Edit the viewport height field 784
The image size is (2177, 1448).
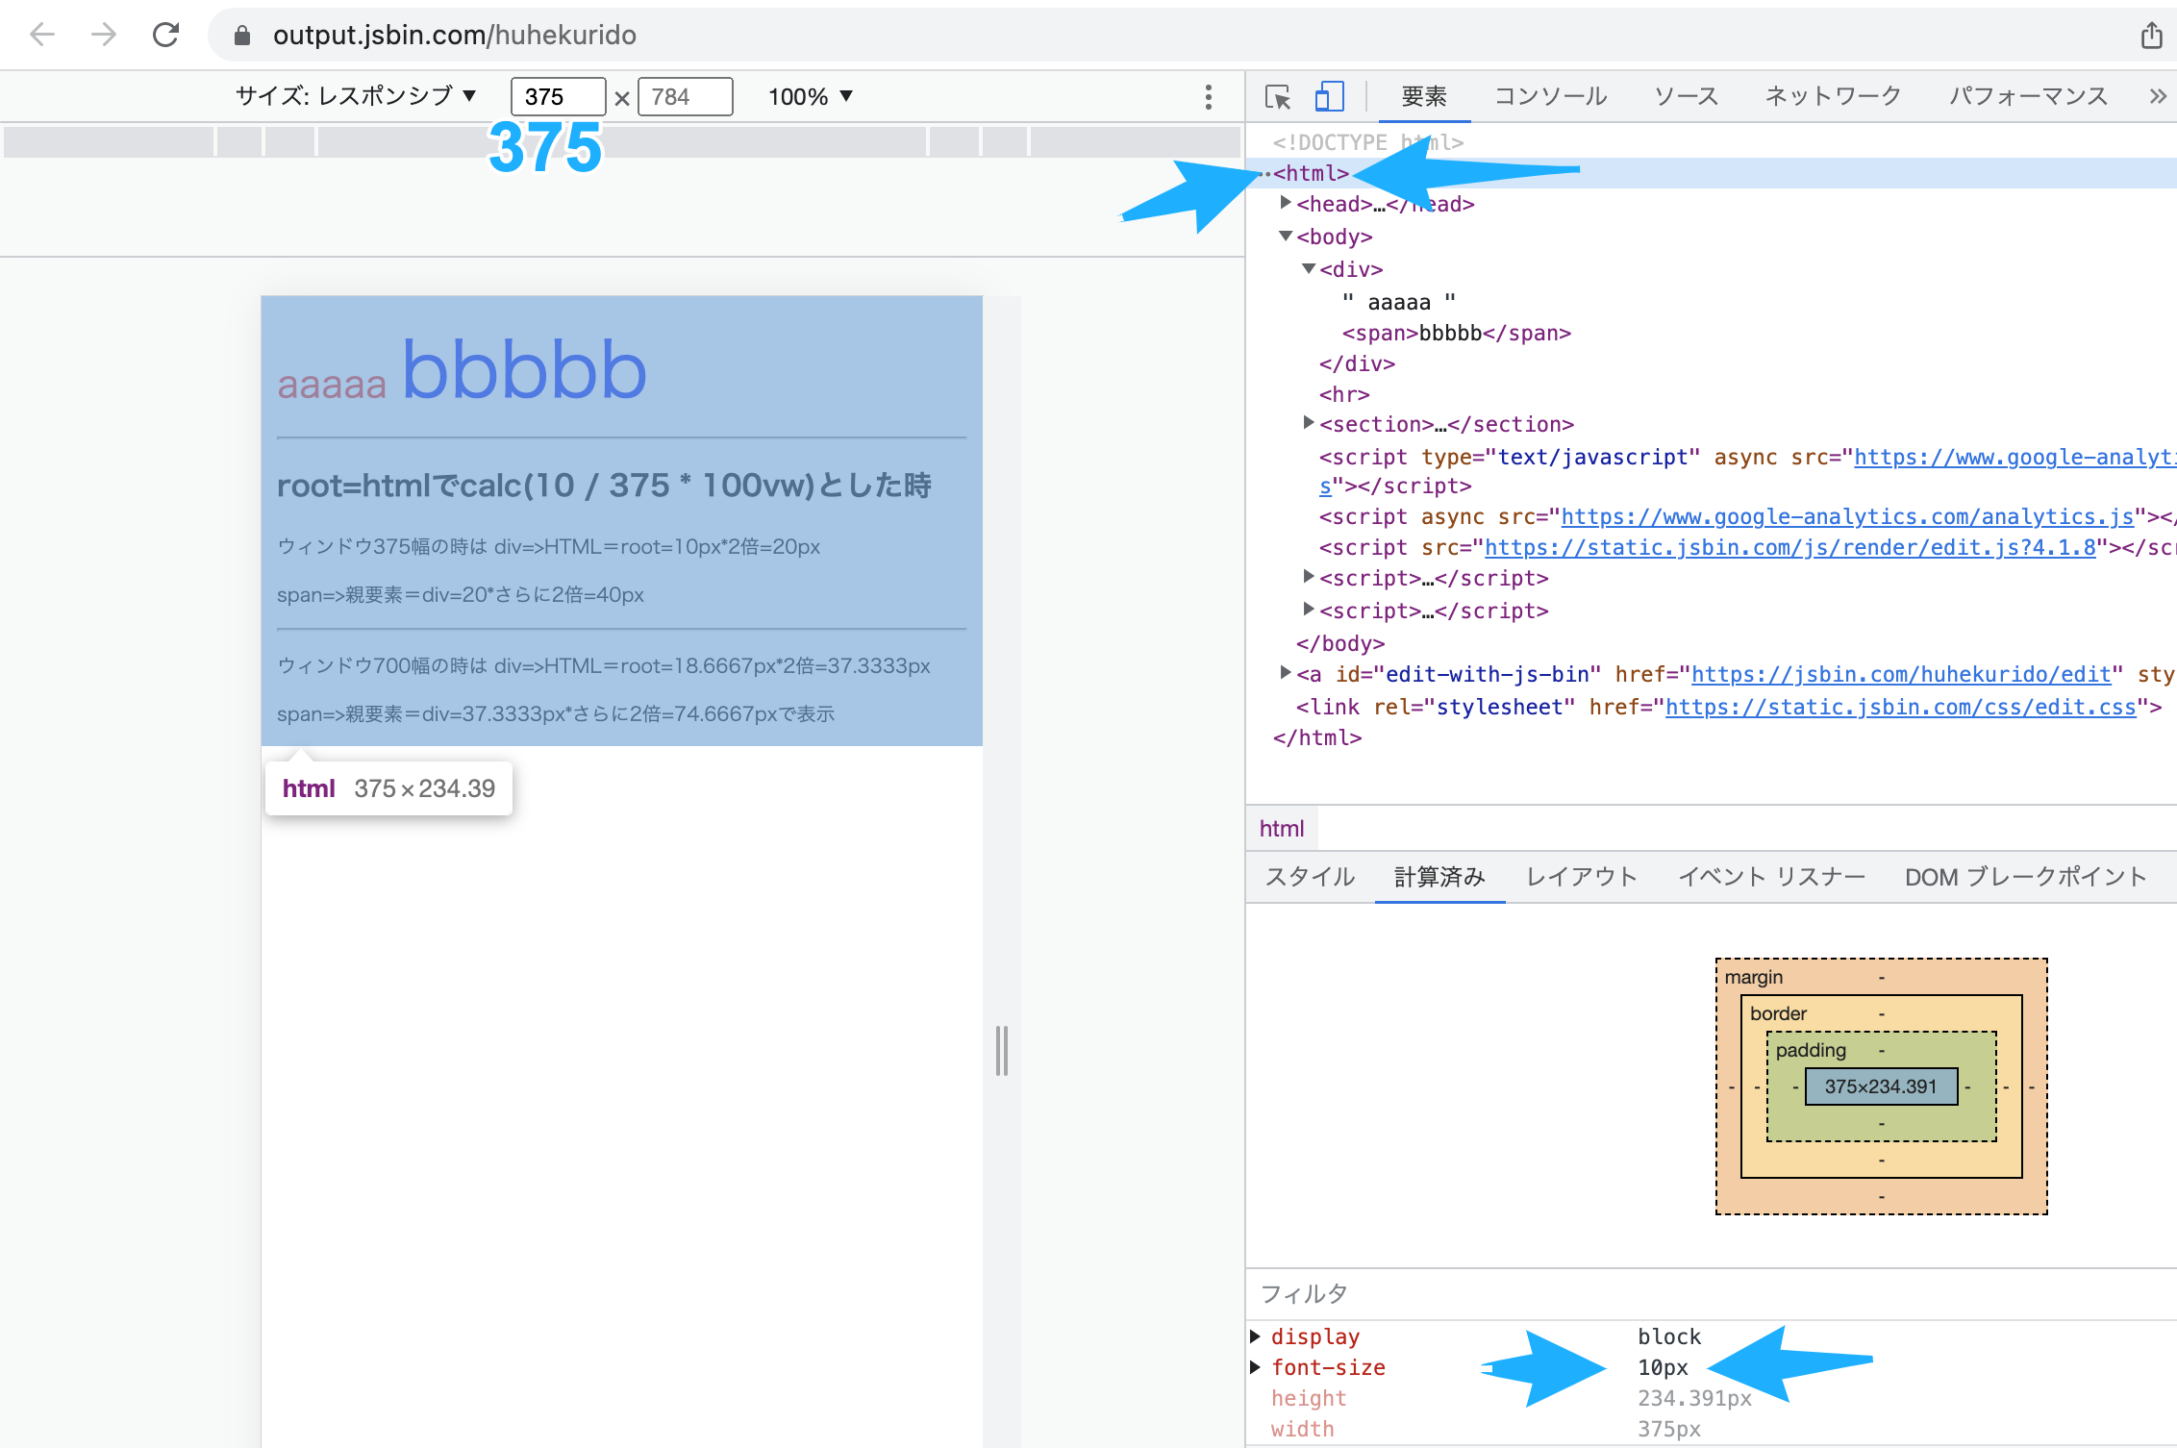pyautogui.click(x=685, y=96)
